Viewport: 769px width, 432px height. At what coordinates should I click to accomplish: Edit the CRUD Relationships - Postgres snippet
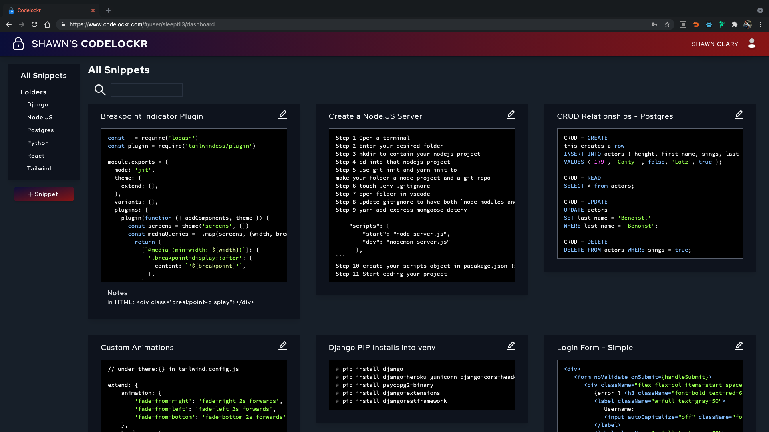[739, 115]
